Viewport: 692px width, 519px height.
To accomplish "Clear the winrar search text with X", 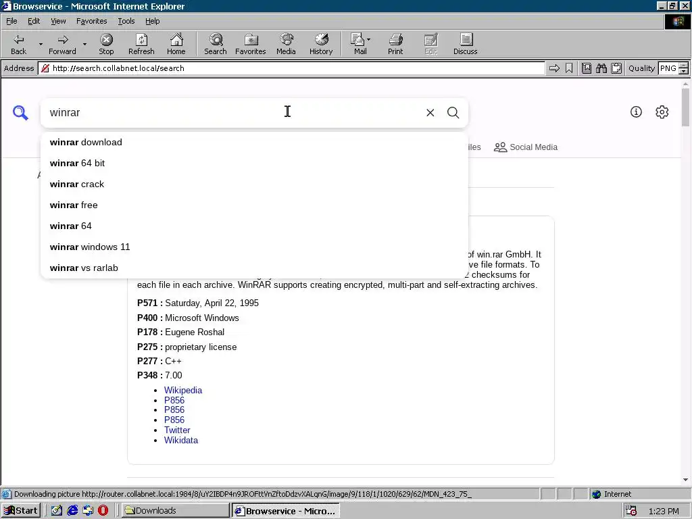I will click(x=430, y=113).
